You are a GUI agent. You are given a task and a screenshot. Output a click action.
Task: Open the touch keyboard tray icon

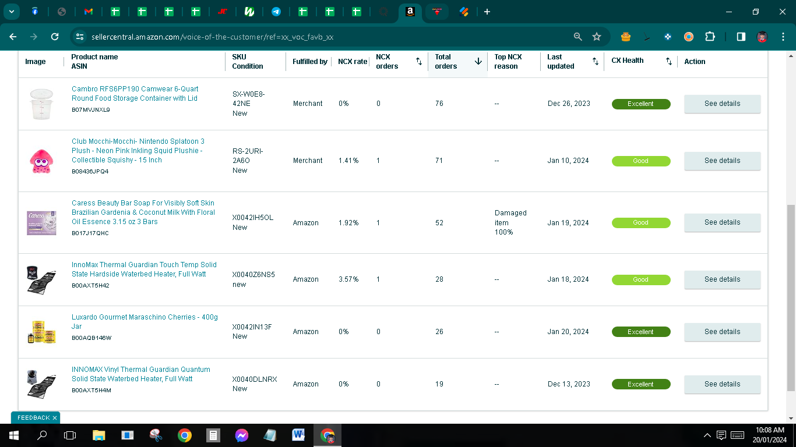click(737, 435)
